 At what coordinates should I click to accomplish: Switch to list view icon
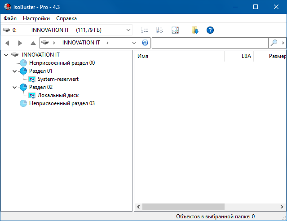click(x=145, y=30)
